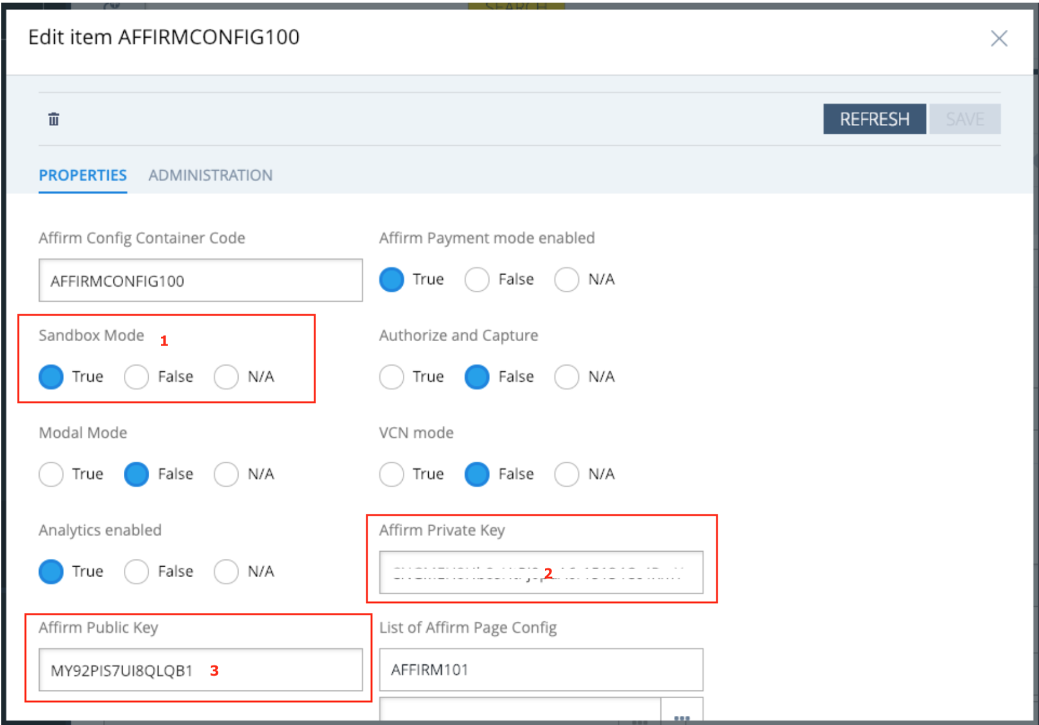The height and width of the screenshot is (725, 1039).
Task: Click the 'Affirm Payment mode enabled' label
Action: tap(487, 238)
